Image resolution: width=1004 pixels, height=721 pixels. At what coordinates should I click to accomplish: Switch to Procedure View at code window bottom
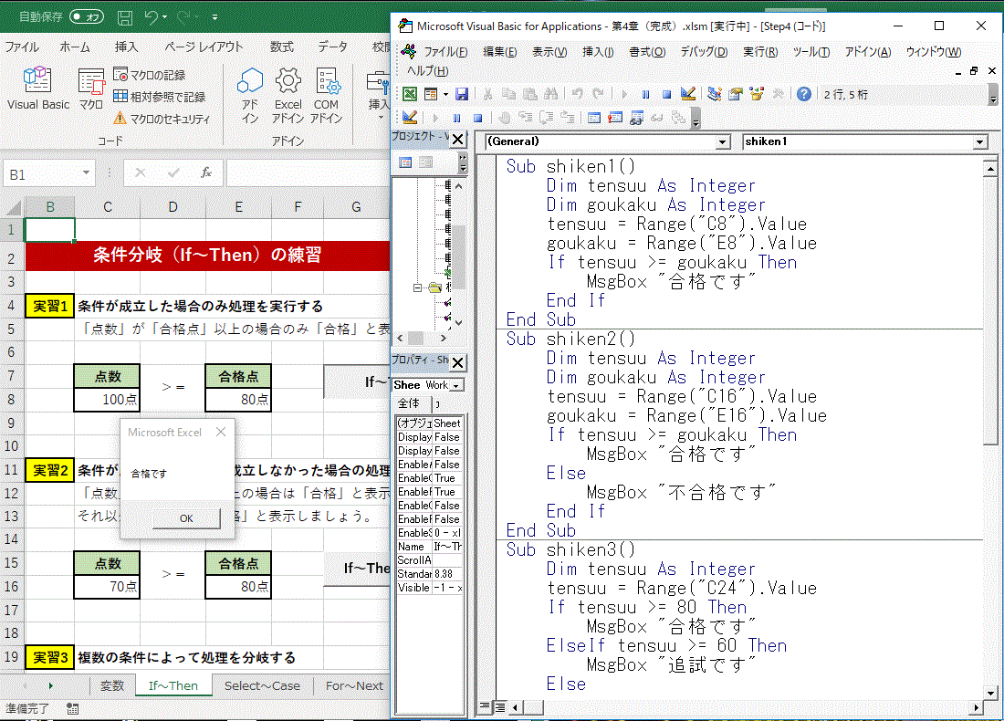click(485, 707)
